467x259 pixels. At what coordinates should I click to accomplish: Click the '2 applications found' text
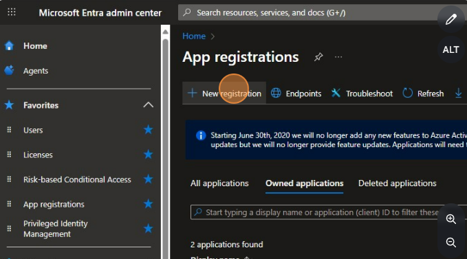227,245
